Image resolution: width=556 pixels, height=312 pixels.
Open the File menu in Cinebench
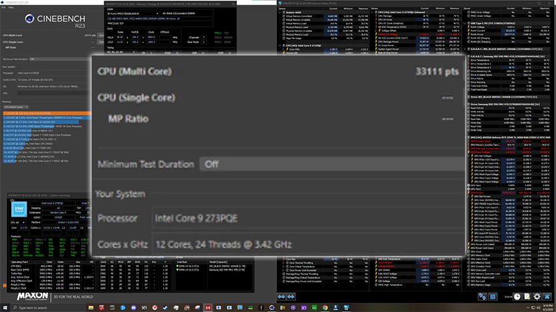pos(4,9)
